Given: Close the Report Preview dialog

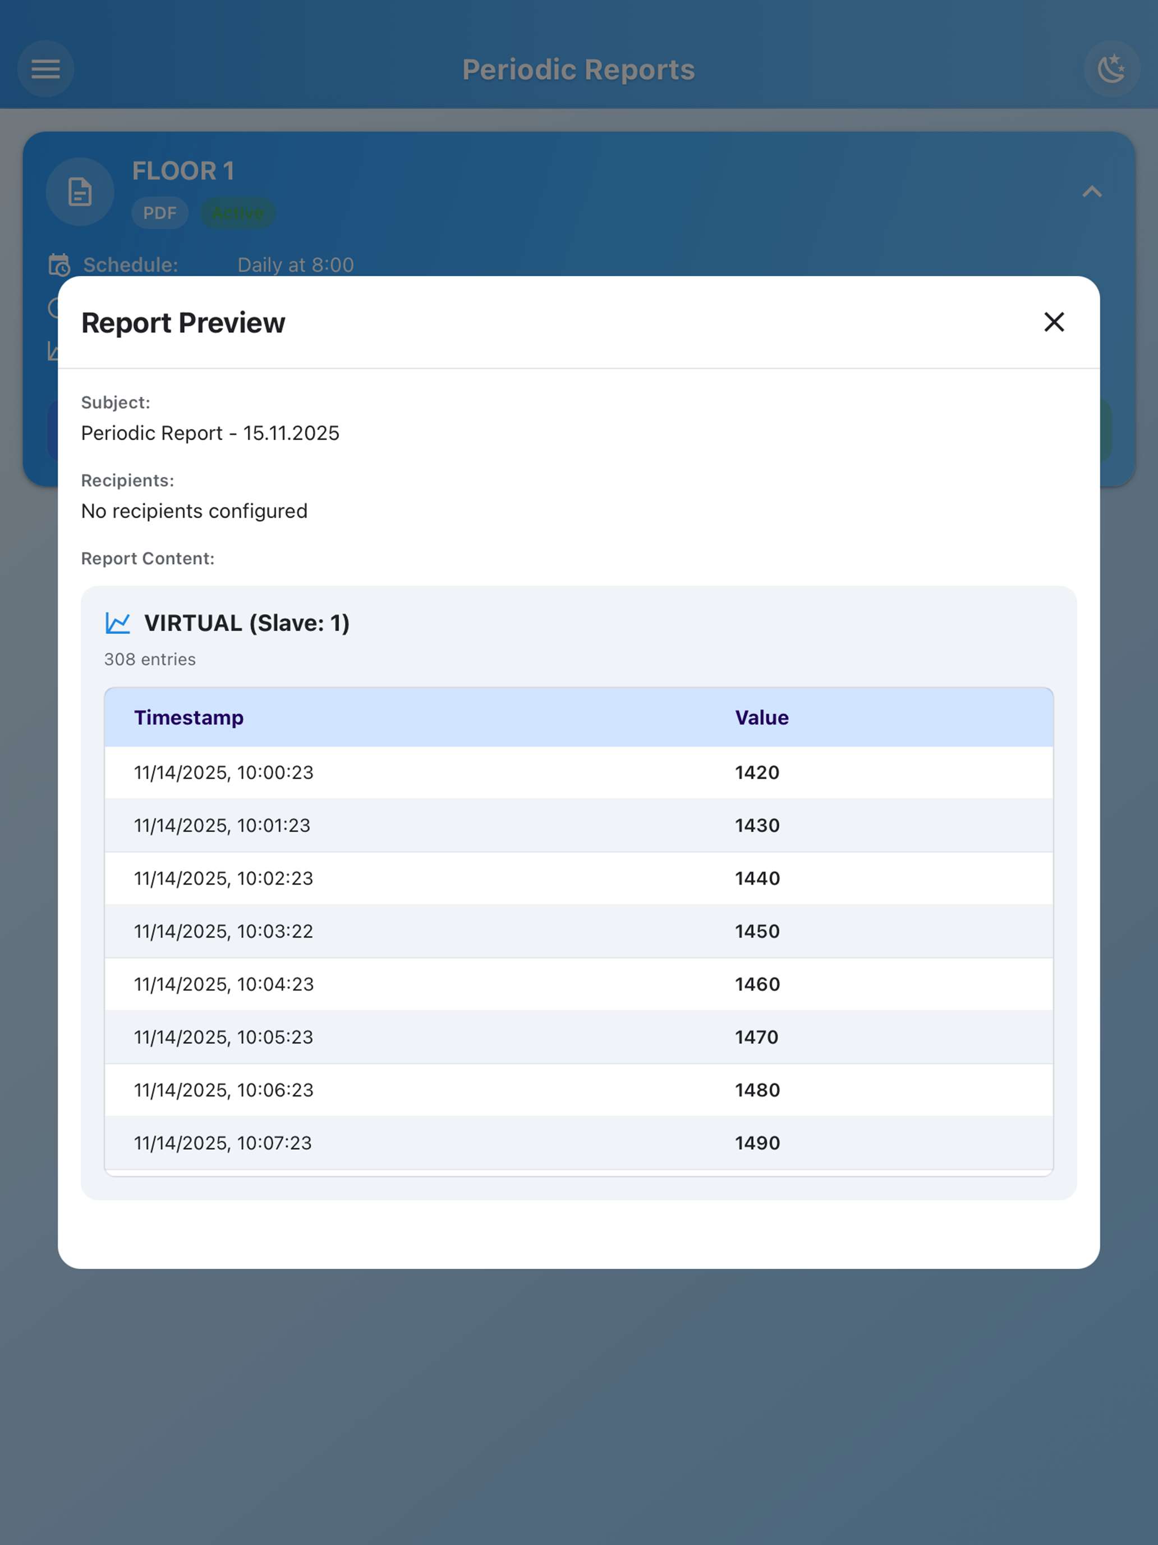Looking at the screenshot, I should click(1053, 322).
